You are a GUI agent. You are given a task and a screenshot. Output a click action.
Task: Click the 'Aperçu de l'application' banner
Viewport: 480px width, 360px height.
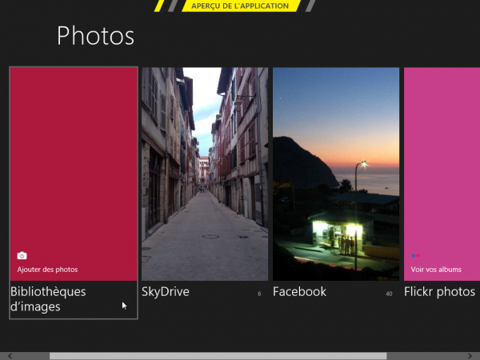click(241, 6)
